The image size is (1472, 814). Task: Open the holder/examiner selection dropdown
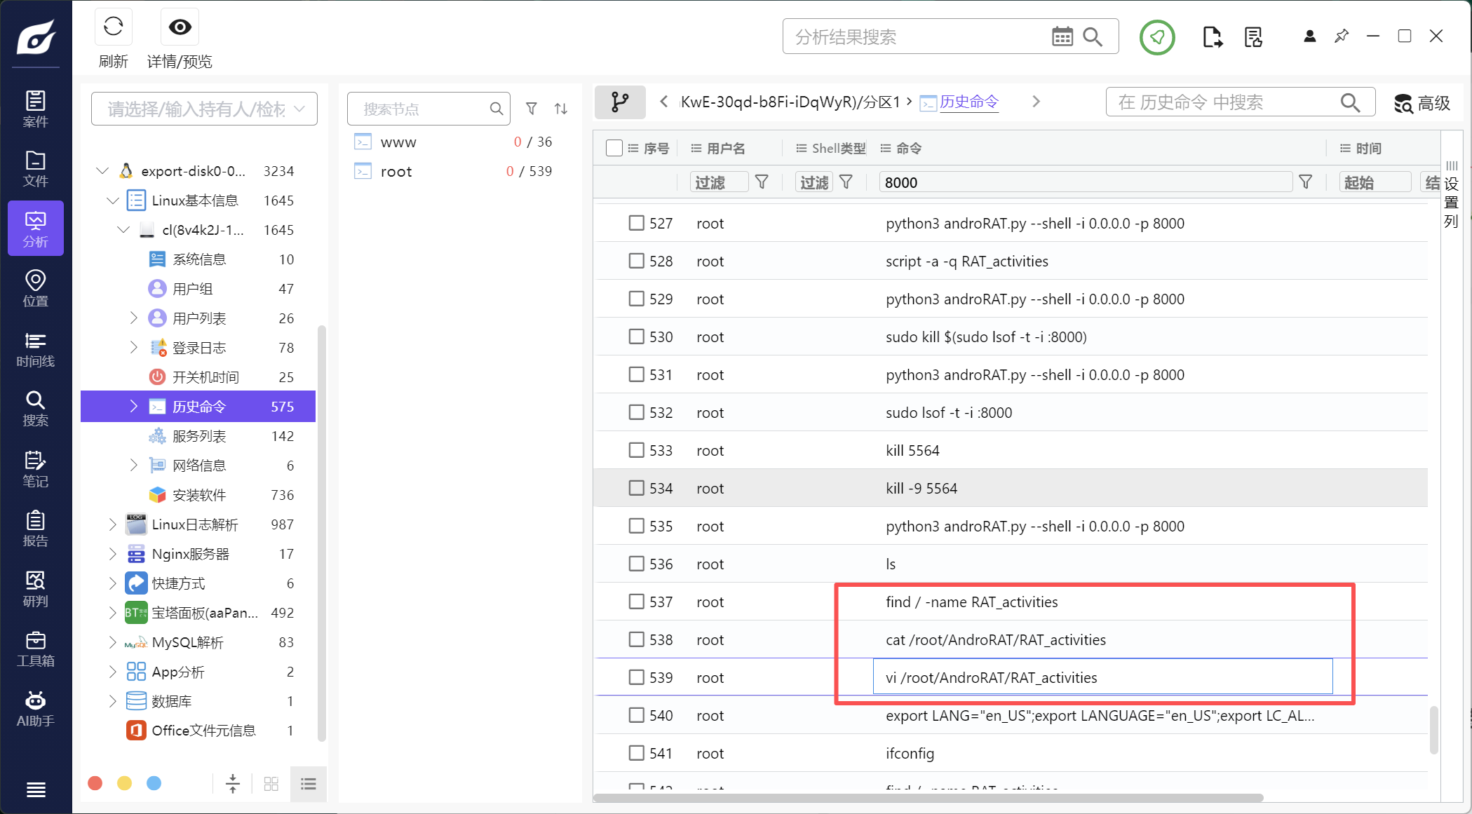click(x=204, y=109)
